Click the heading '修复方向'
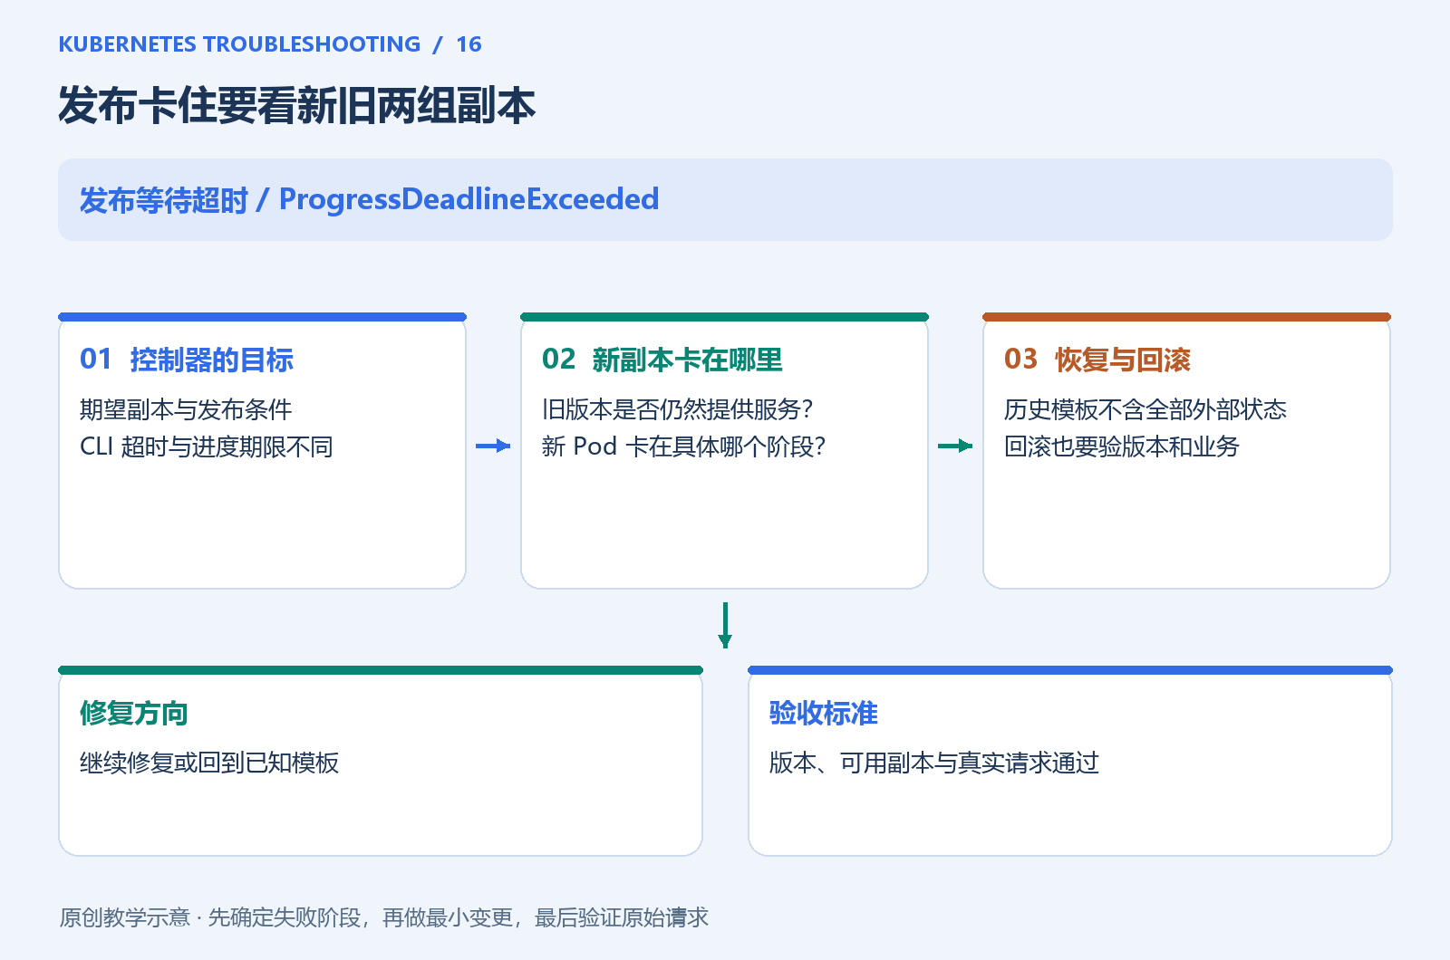This screenshot has height=960, width=1450. (x=134, y=713)
